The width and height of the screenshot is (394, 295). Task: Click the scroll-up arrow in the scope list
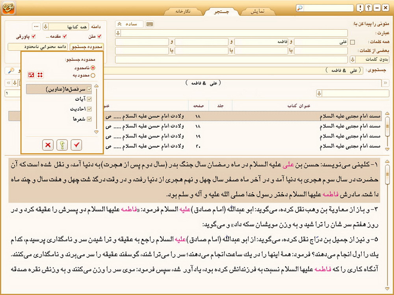(96, 86)
